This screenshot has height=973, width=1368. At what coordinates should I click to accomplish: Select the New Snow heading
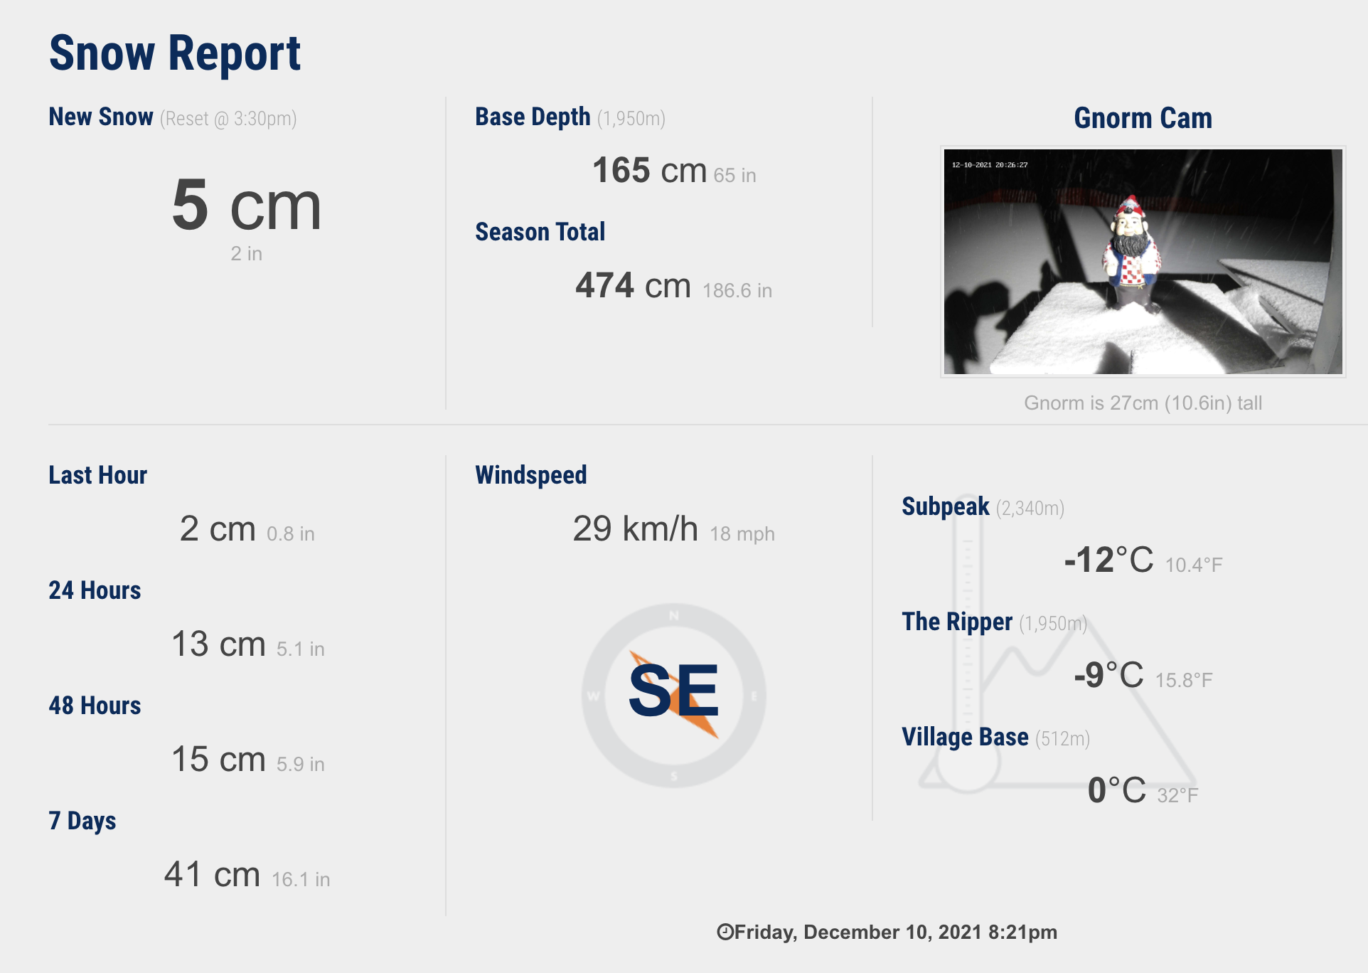coord(101,117)
